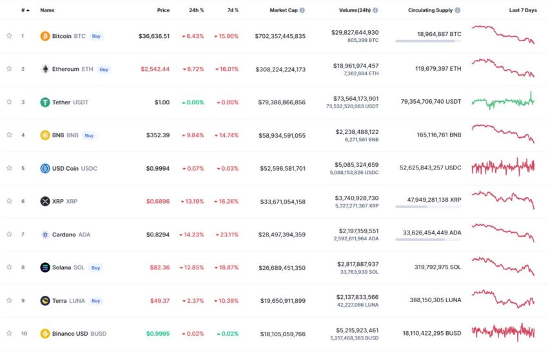This screenshot has height=355, width=548.
Task: Open Circulating Supply info icon
Action: pos(458,10)
